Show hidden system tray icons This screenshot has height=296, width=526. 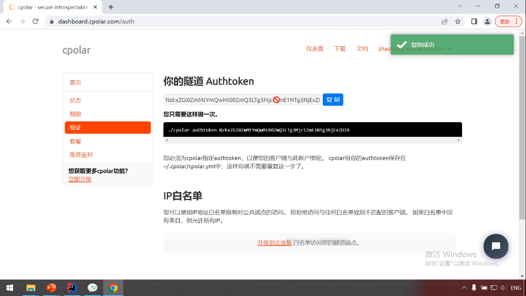point(464,288)
